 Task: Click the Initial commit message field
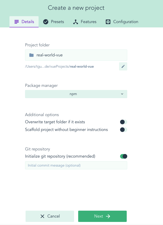click(76, 165)
